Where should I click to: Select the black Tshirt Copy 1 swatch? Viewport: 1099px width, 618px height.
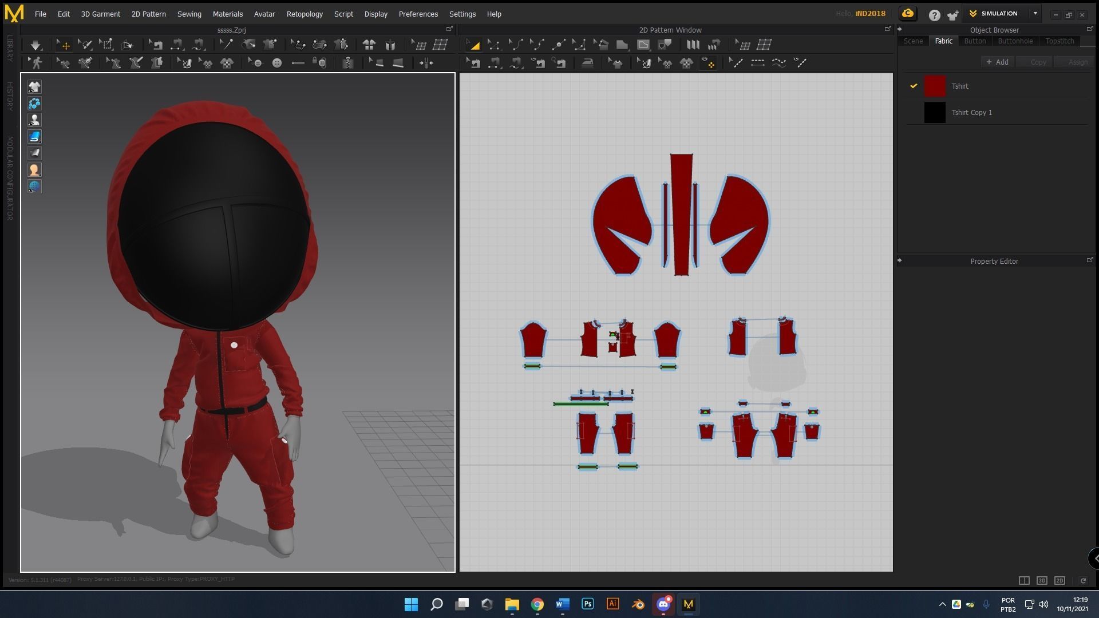pyautogui.click(x=935, y=112)
